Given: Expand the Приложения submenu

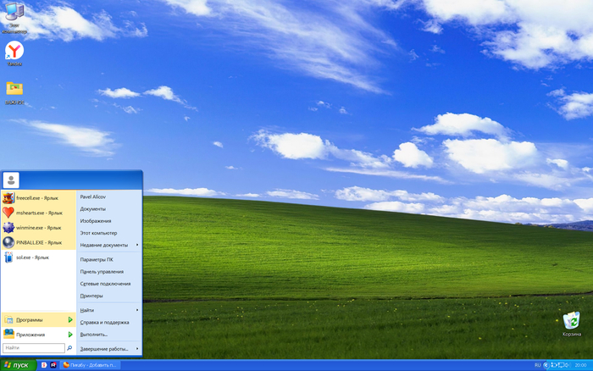Looking at the screenshot, I should (38, 335).
